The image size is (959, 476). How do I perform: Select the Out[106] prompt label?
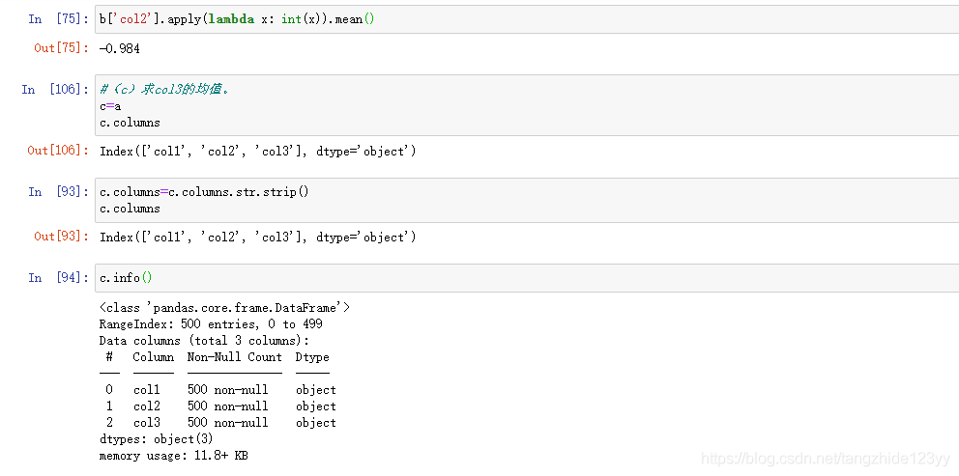click(x=58, y=151)
